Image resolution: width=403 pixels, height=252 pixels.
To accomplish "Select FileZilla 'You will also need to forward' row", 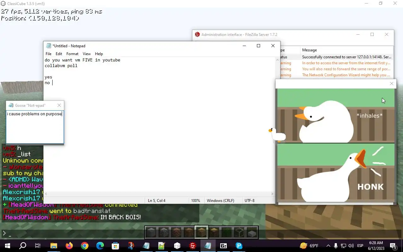I will (x=336, y=69).
